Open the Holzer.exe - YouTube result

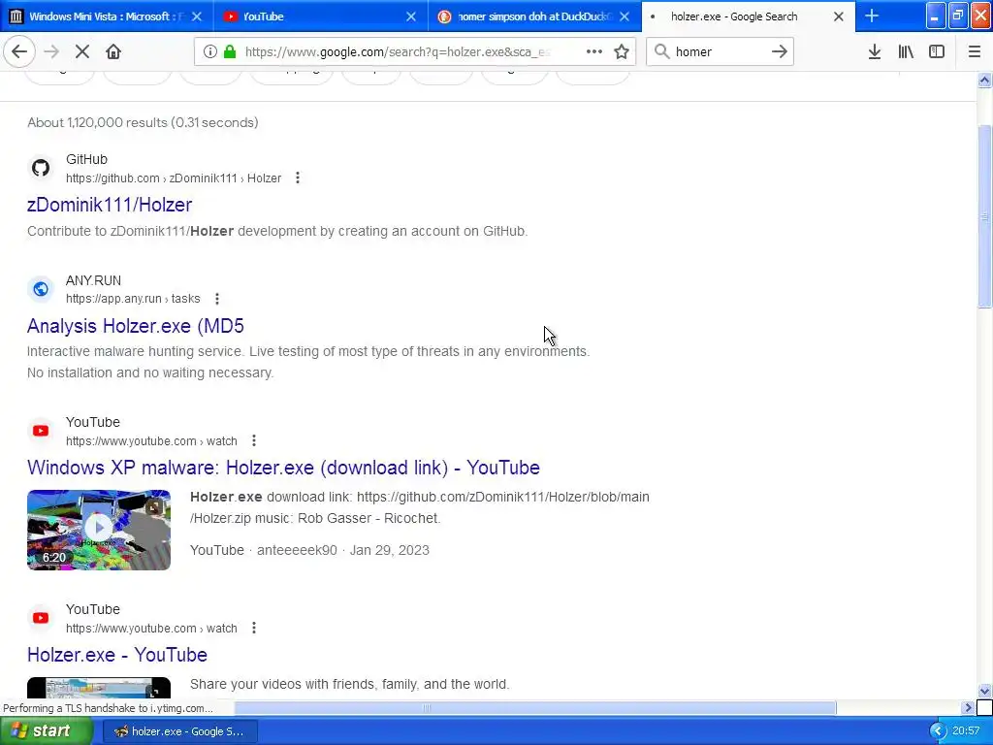click(117, 655)
